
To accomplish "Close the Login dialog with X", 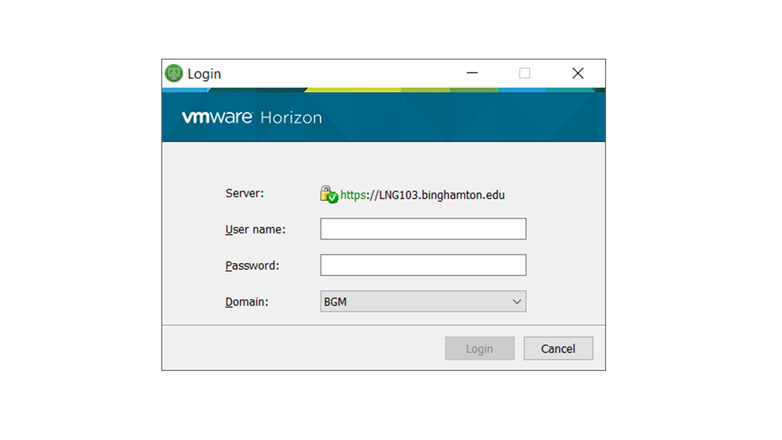I will 577,73.
